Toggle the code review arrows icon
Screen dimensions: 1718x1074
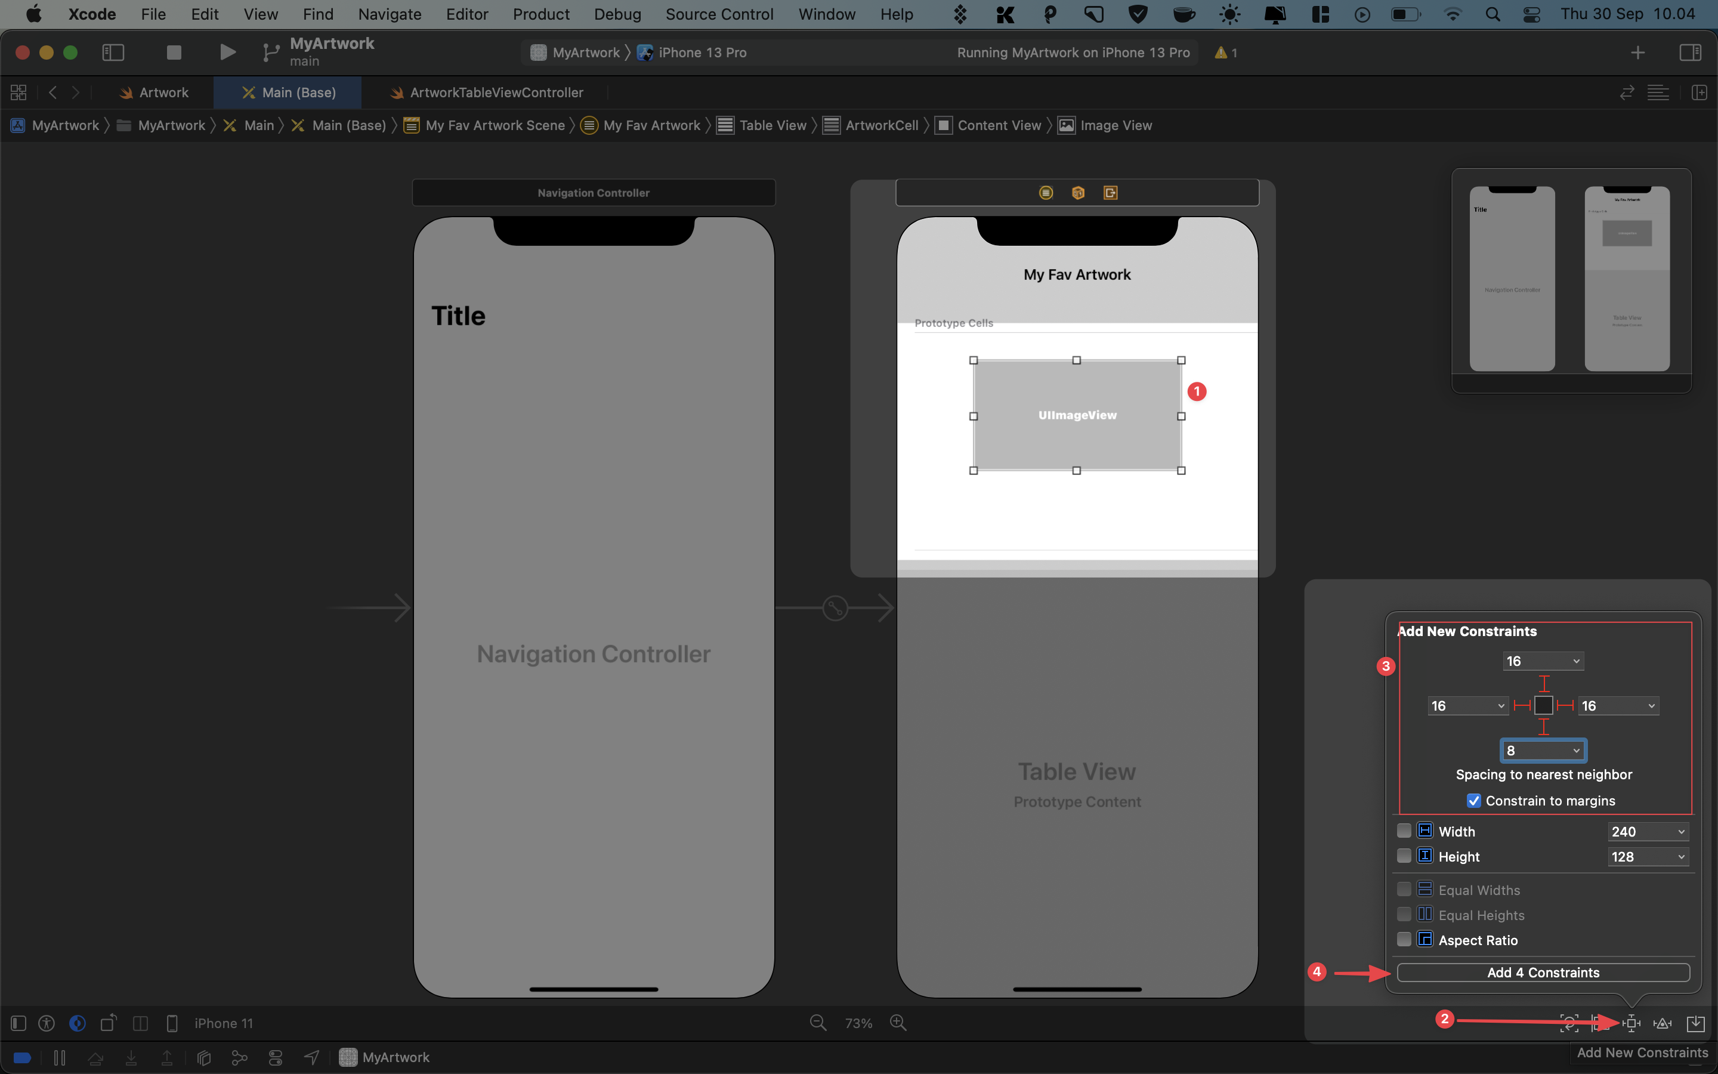click(x=1626, y=92)
